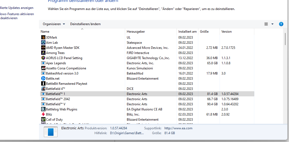Sort by the Größe column header

[209, 32]
